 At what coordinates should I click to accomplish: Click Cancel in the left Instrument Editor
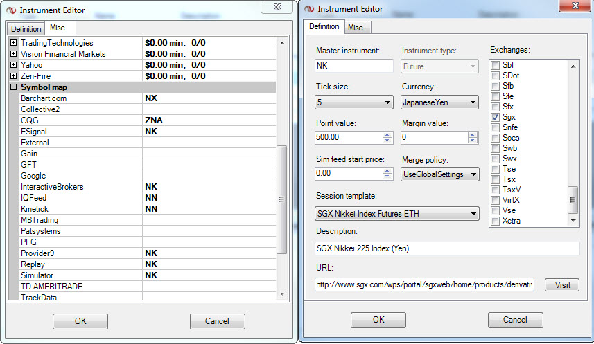217,321
